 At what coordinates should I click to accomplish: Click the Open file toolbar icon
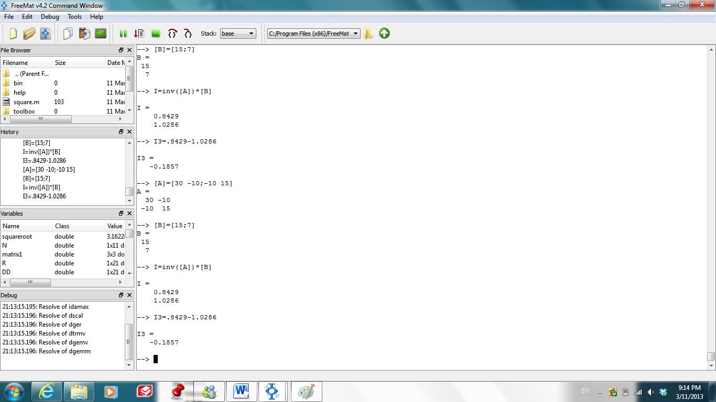click(29, 33)
